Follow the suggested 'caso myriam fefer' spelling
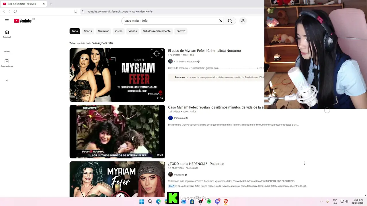This screenshot has height=206, width=367. 103,43
